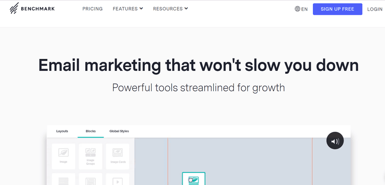Screen dimensions: 385x185
Task: Click the Benchmark logo
Action: pyautogui.click(x=32, y=9)
